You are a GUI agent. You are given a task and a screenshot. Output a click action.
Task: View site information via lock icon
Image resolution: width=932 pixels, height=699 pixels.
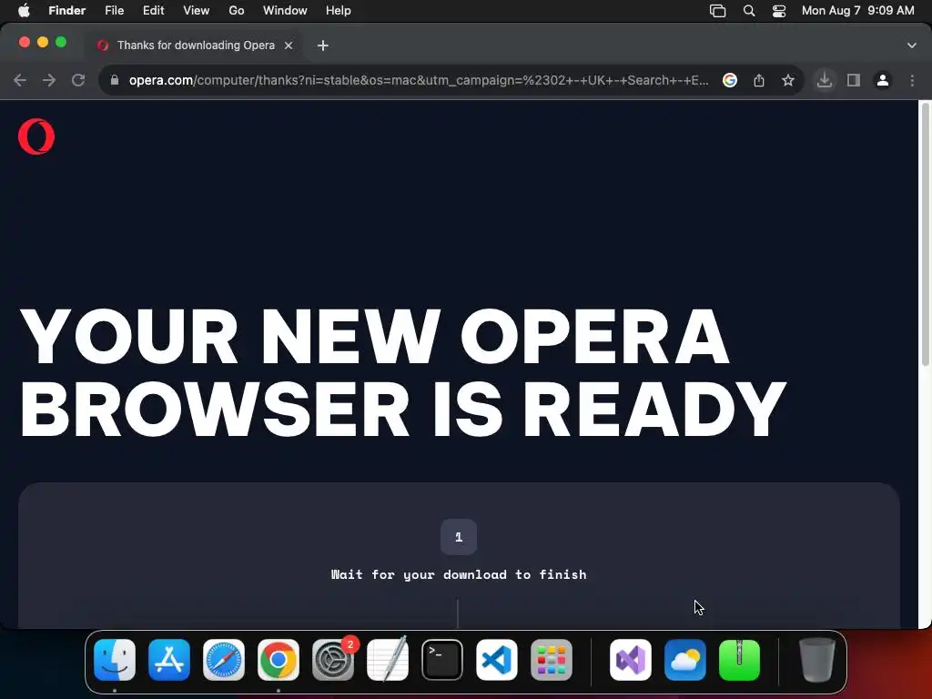click(x=115, y=80)
